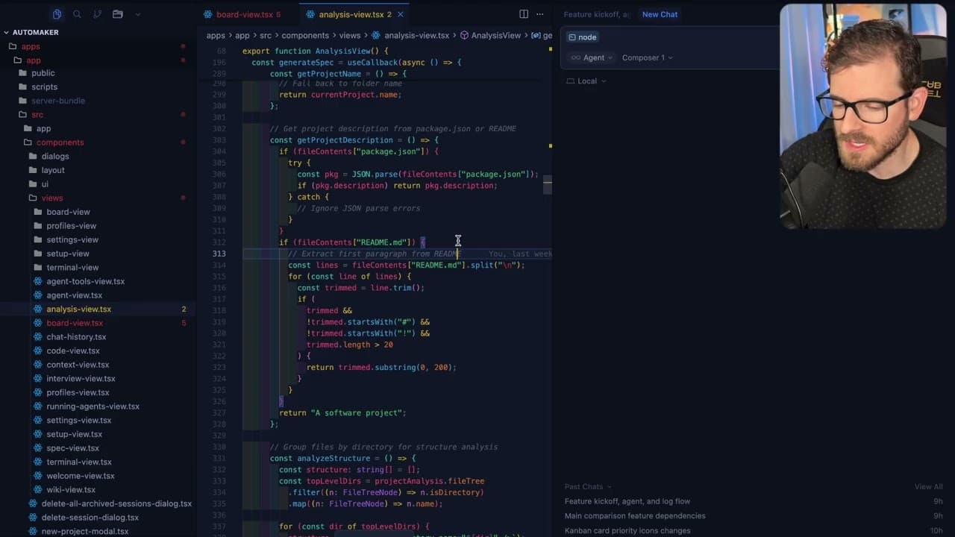Open the Composer 1 dropdown

pyautogui.click(x=646, y=57)
